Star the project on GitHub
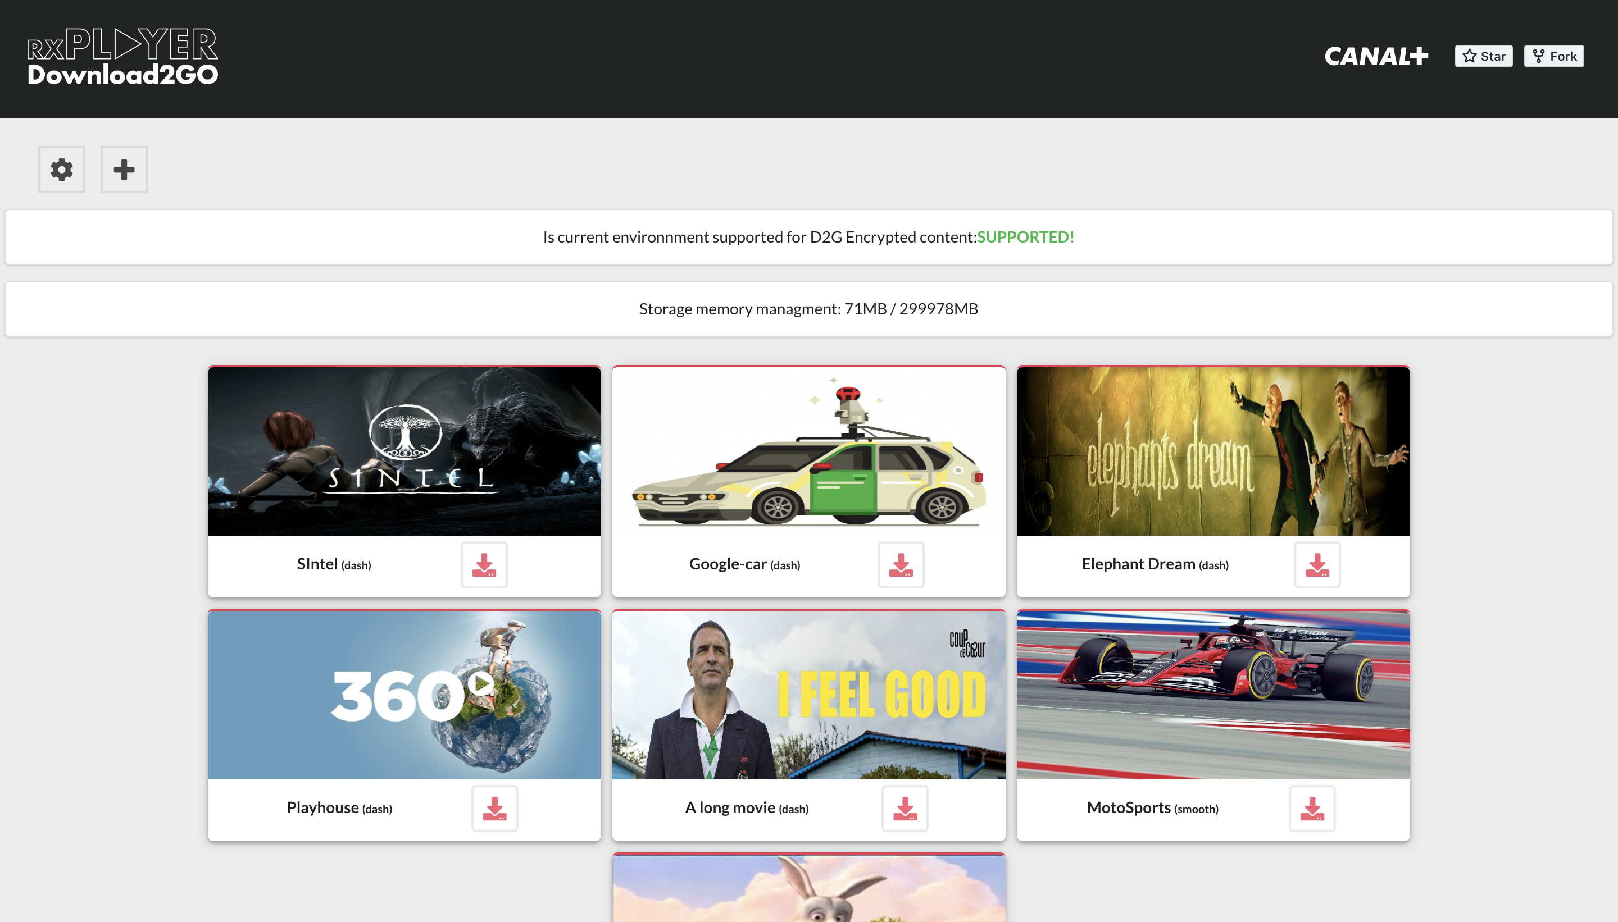 pos(1484,56)
